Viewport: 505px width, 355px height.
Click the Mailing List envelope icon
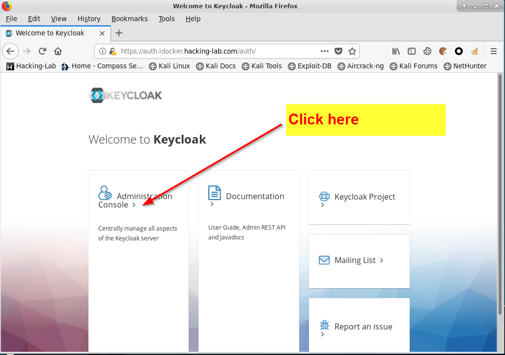click(x=324, y=260)
